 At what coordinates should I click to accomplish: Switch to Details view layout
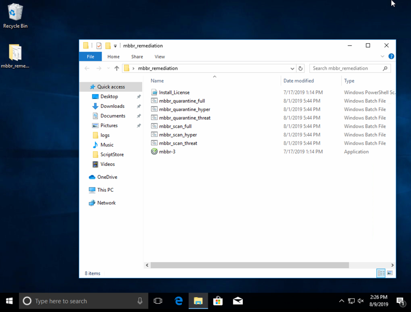point(381,273)
